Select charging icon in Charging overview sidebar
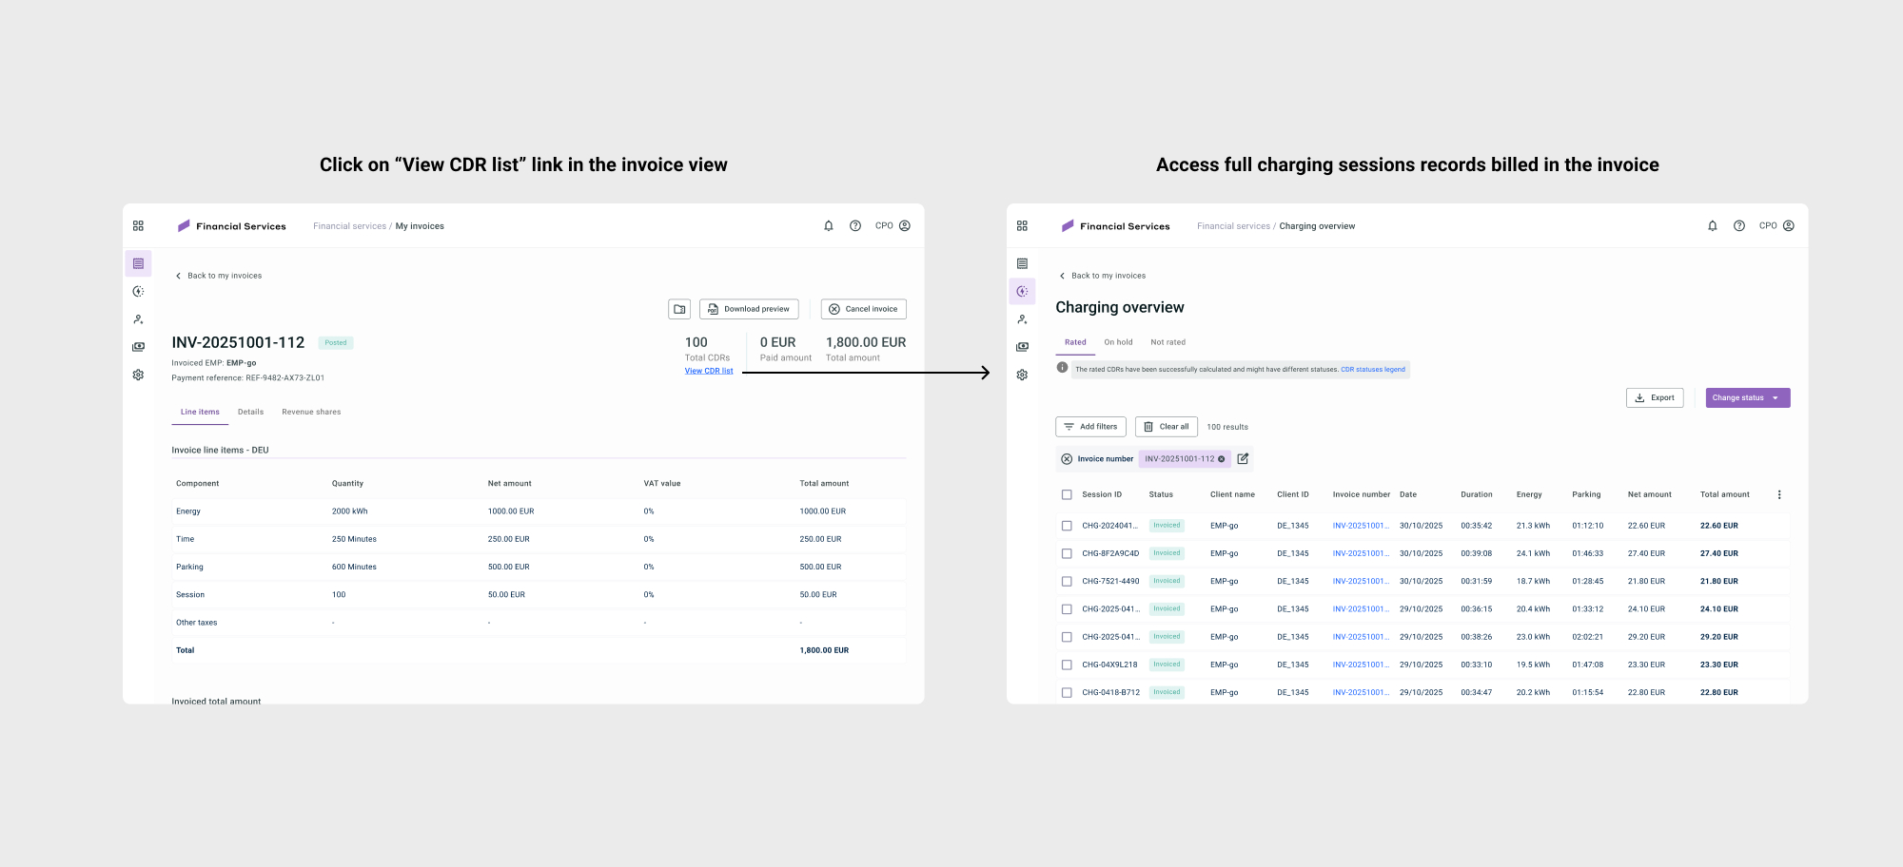Screen dimensions: 1903x867 click(1022, 292)
